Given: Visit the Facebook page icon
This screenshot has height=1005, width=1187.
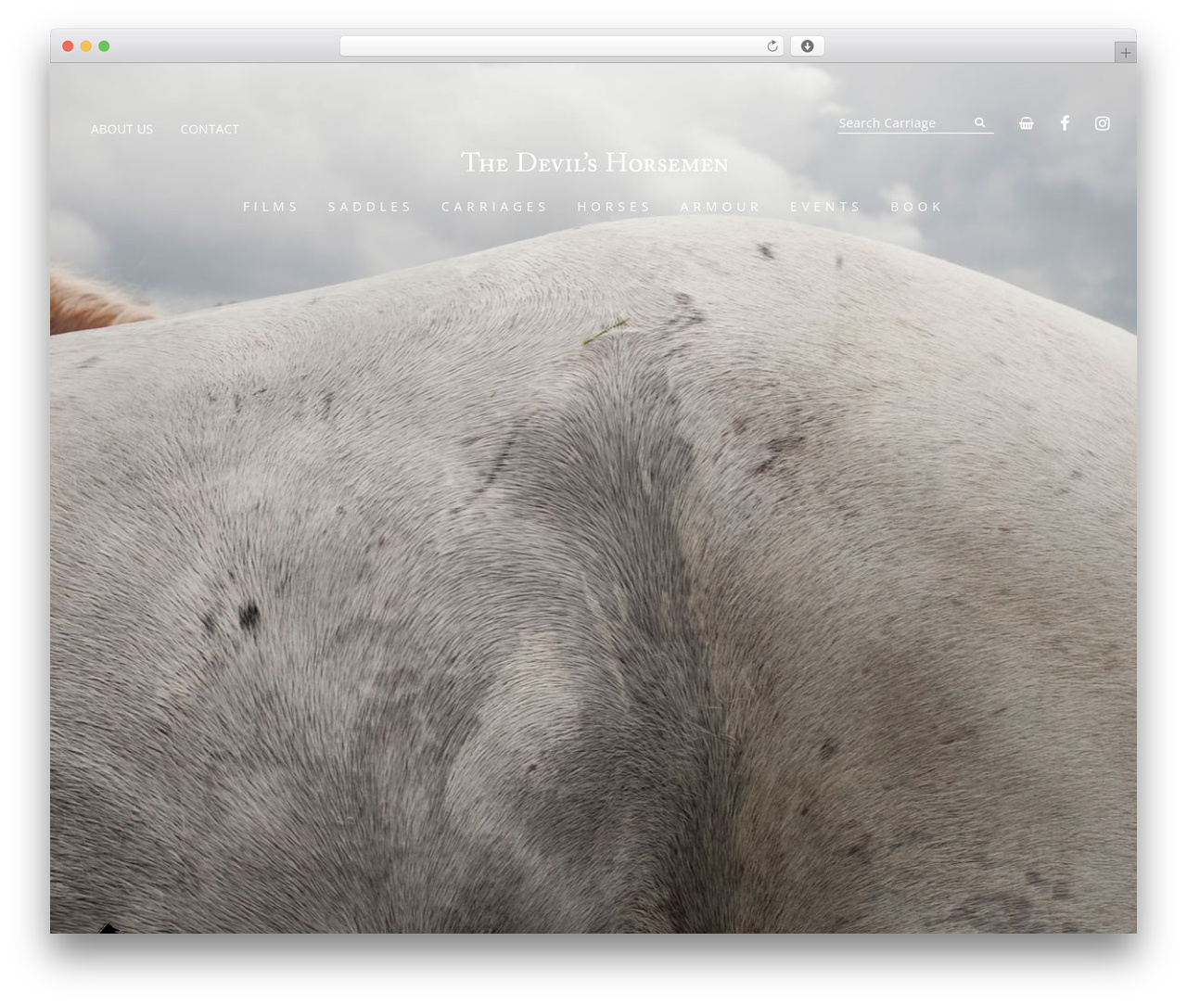Looking at the screenshot, I should coord(1065,122).
